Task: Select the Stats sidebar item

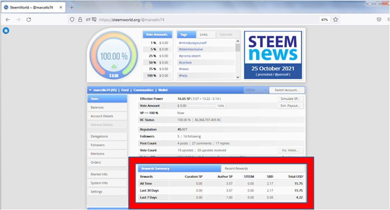Action: pyautogui.click(x=107, y=99)
